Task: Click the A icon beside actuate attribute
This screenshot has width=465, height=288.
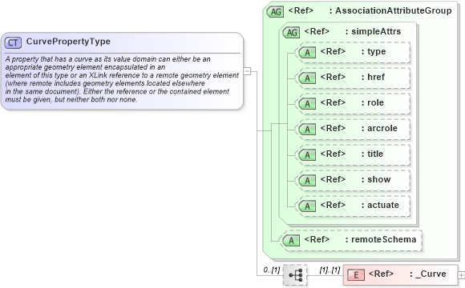Action: coord(307,206)
